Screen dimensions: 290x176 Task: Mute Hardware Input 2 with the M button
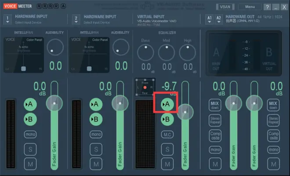click(x=94, y=164)
